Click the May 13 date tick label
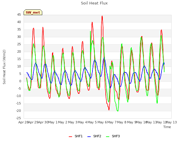 click(x=171, y=122)
